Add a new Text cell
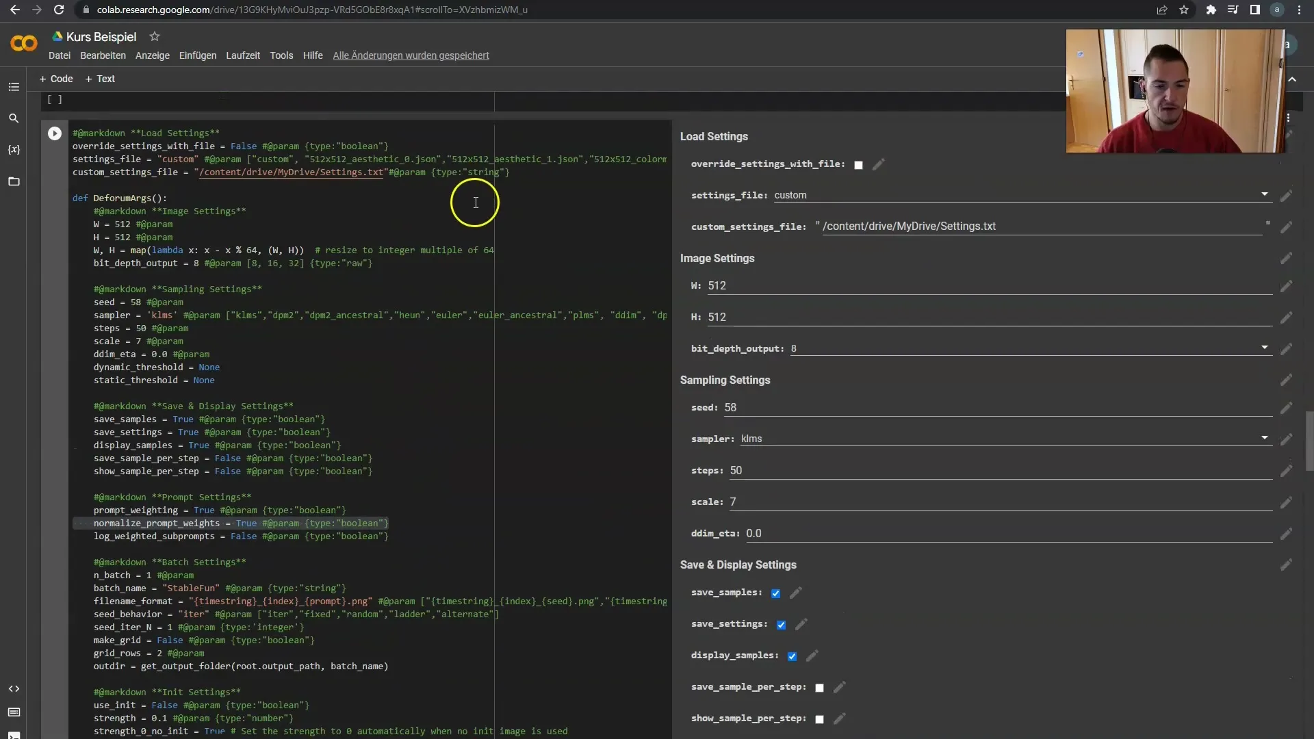The height and width of the screenshot is (739, 1314). coord(100,79)
